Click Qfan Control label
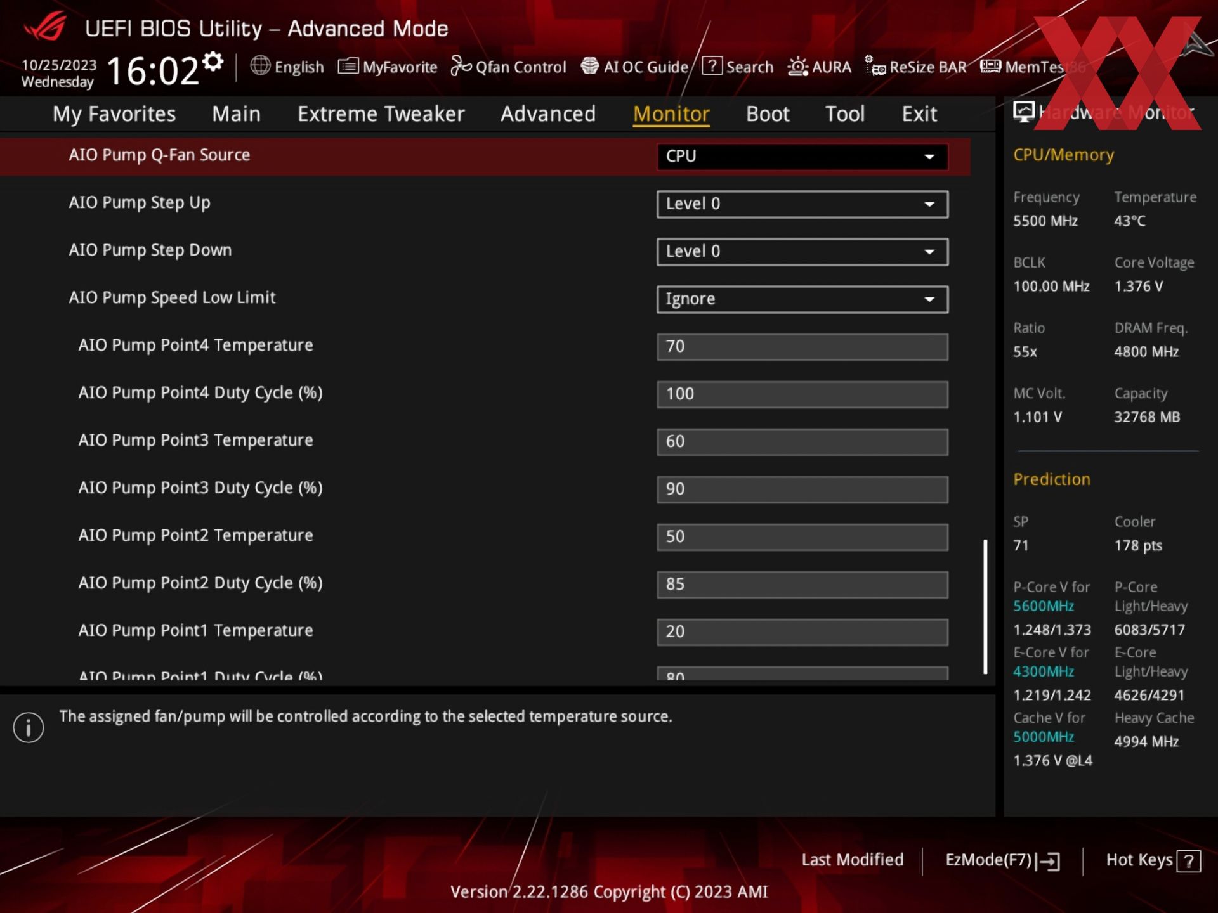The image size is (1218, 913). point(521,67)
